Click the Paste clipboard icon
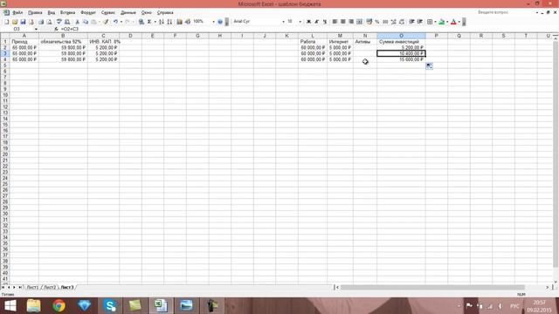 point(93,22)
